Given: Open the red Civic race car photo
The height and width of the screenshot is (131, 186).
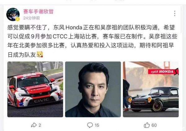Looking at the screenshot, I should pos(35,89).
